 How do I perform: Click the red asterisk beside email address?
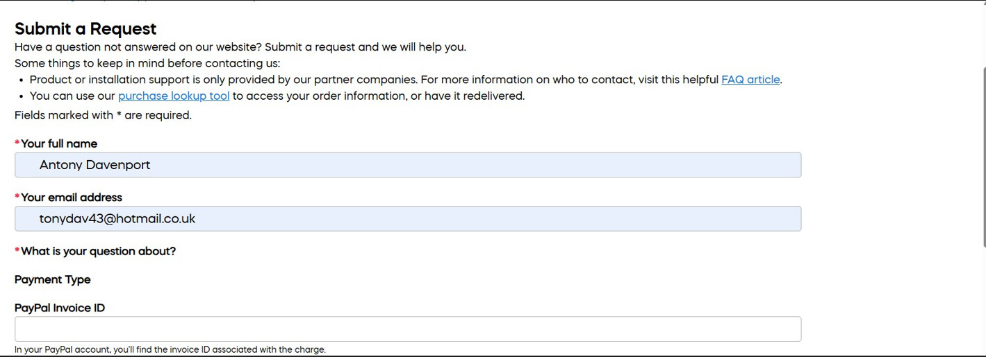pyautogui.click(x=17, y=197)
